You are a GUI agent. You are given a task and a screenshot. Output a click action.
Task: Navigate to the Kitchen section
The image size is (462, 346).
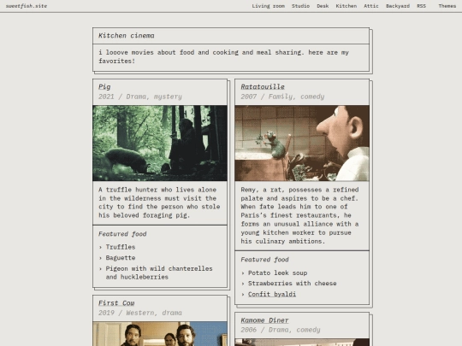click(346, 6)
